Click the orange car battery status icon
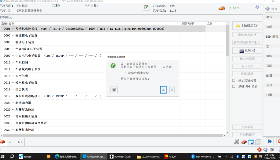The image size is (280, 160). pyautogui.click(x=221, y=8)
